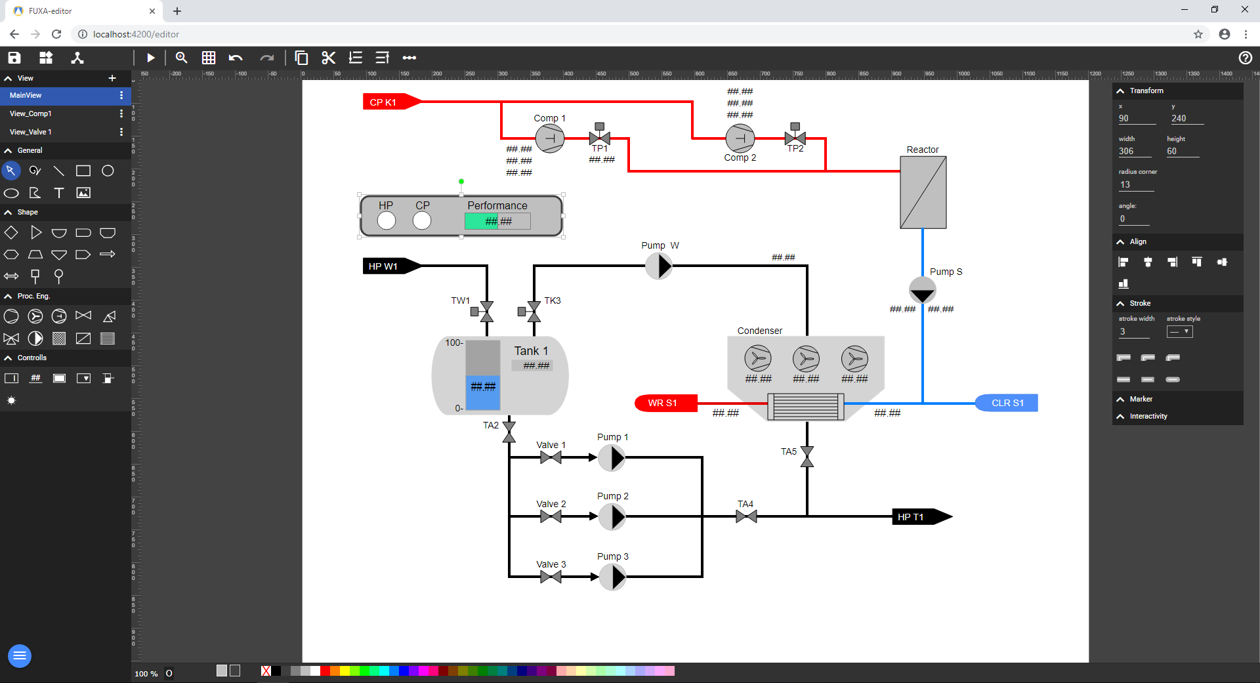Select the Text tool
Image resolution: width=1260 pixels, height=683 pixels.
(x=59, y=193)
